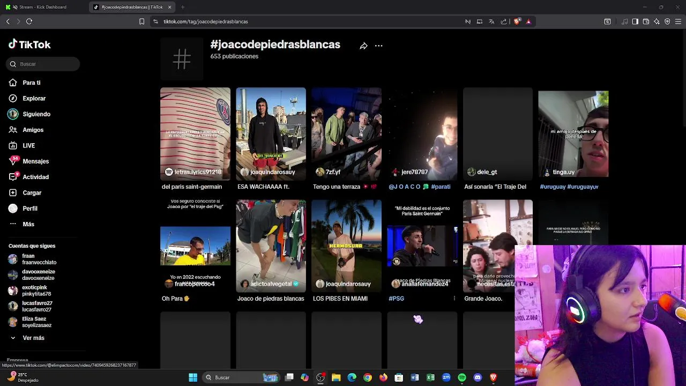Open the Actividad notifications icon
The width and height of the screenshot is (686, 386).
(13, 177)
